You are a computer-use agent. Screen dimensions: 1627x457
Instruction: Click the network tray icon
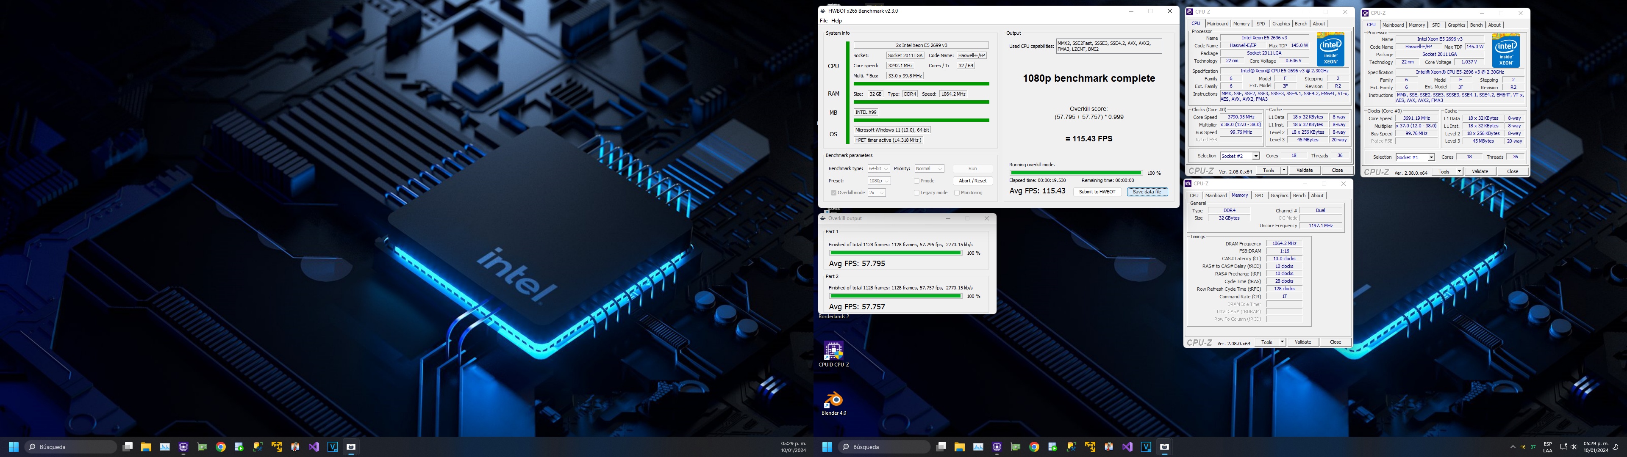[x=1563, y=447]
